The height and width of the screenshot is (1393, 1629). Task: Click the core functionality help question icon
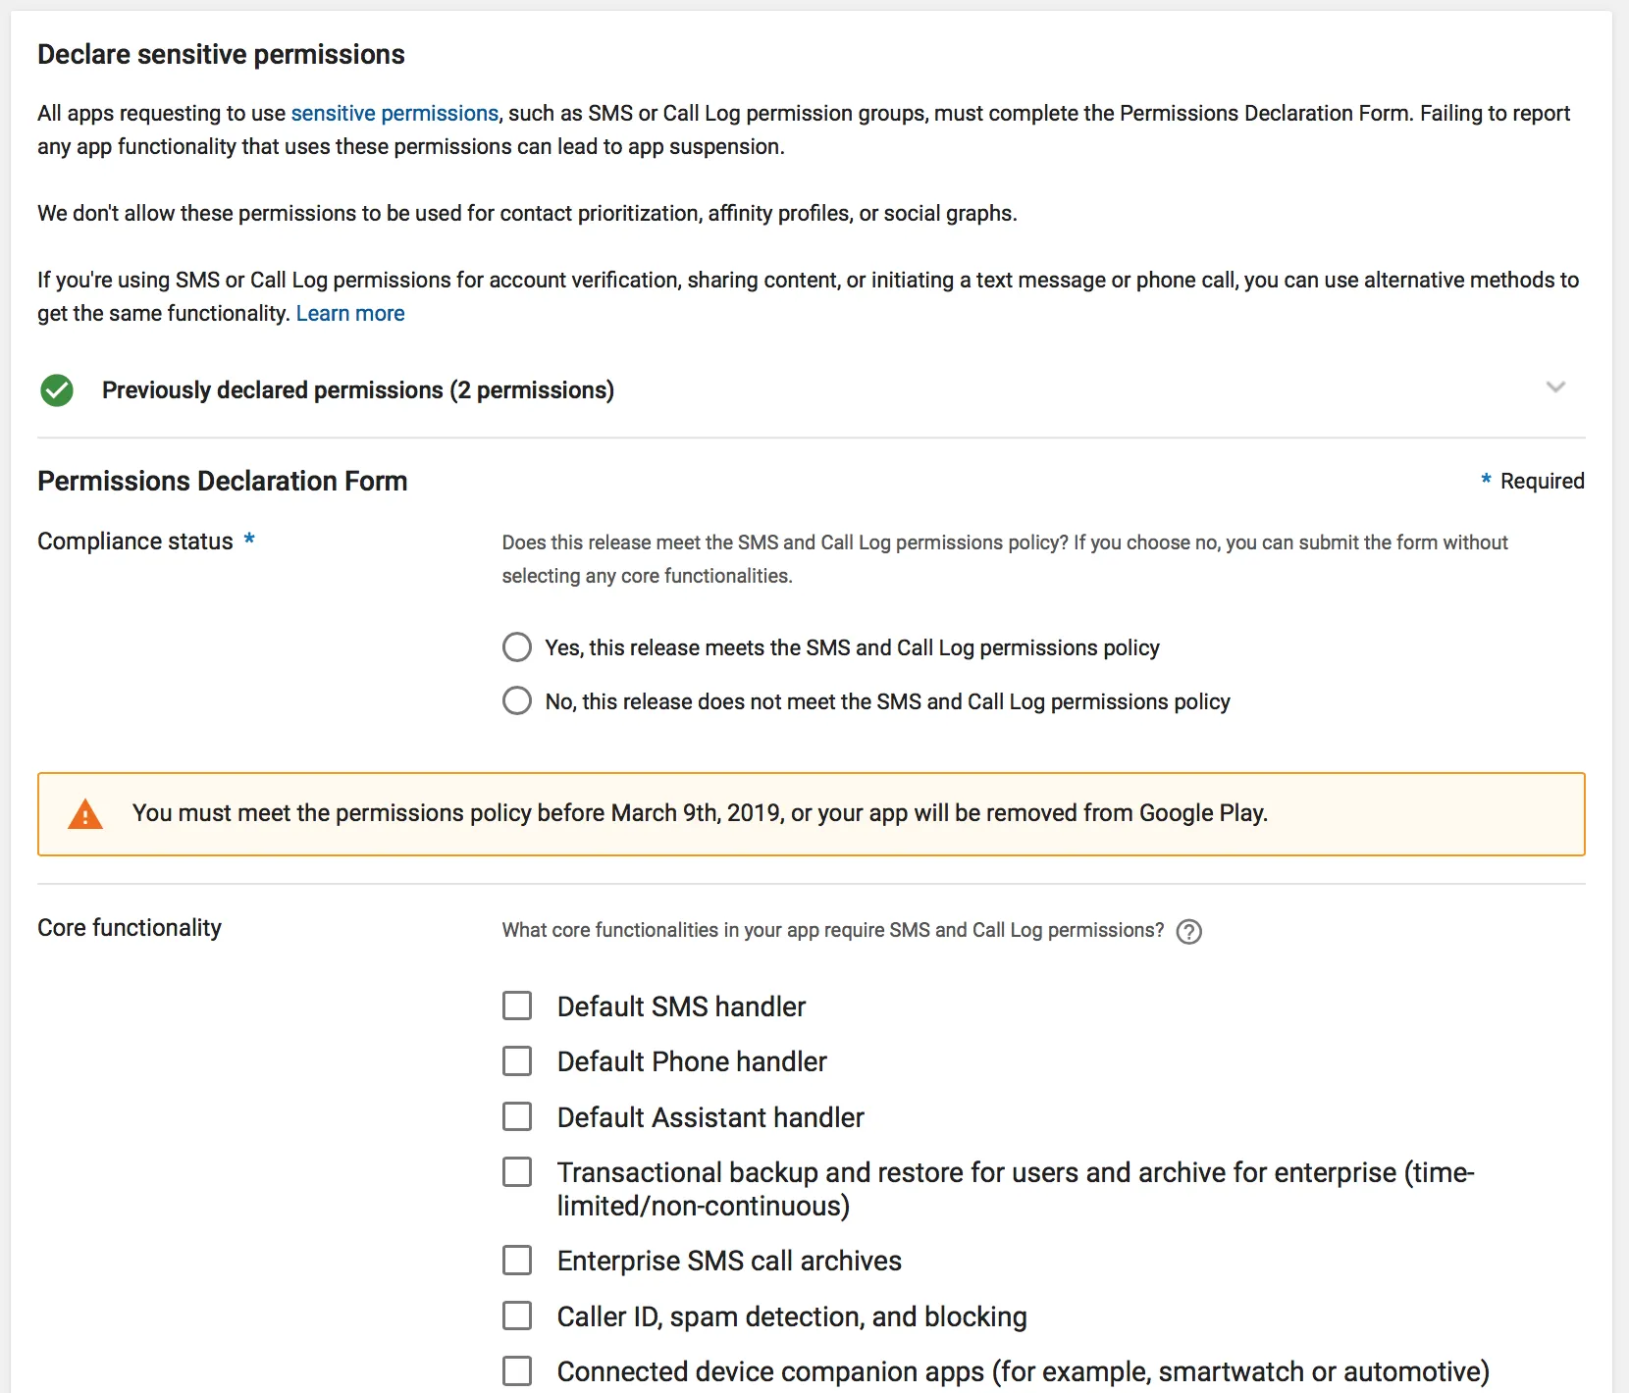tap(1188, 931)
